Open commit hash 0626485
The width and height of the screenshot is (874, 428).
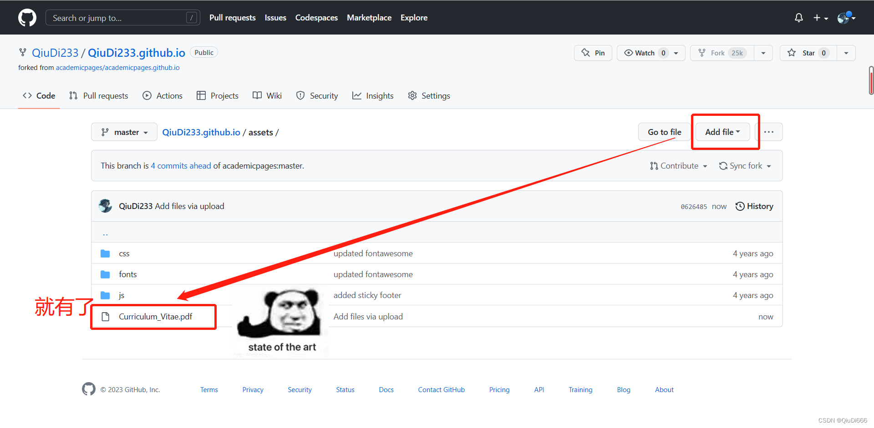tap(694, 207)
